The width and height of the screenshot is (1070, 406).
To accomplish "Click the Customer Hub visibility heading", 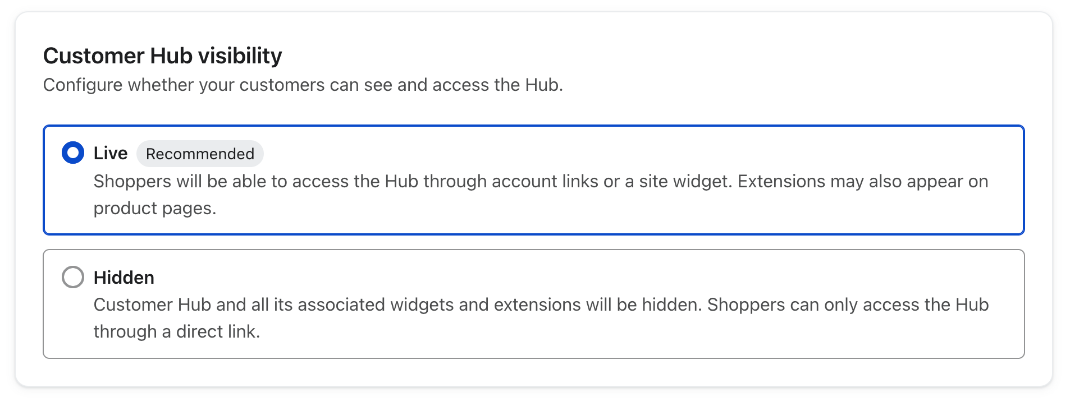I will coord(163,56).
